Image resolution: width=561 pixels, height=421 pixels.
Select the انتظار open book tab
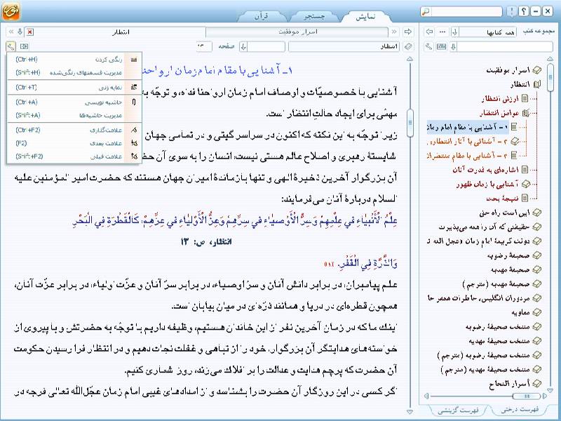pyautogui.click(x=121, y=32)
